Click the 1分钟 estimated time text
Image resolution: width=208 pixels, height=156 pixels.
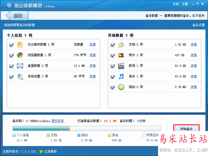141,121
